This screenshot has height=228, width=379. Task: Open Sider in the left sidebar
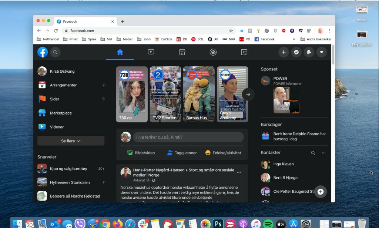(x=71, y=99)
